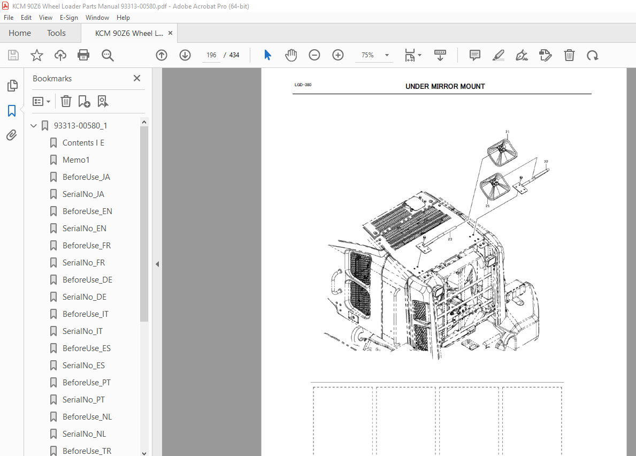The image size is (636, 456).
Task: Go to previous page arrow
Action: 162,55
